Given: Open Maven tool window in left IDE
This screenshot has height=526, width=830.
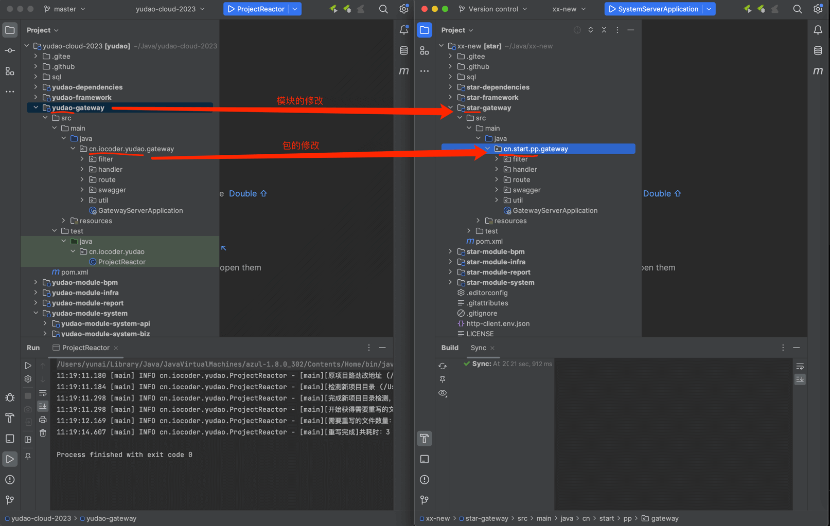Looking at the screenshot, I should click(404, 71).
